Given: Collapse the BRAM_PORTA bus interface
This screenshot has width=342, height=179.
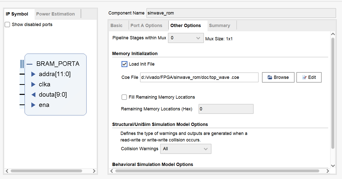Looking at the screenshot, I should 30,64.
